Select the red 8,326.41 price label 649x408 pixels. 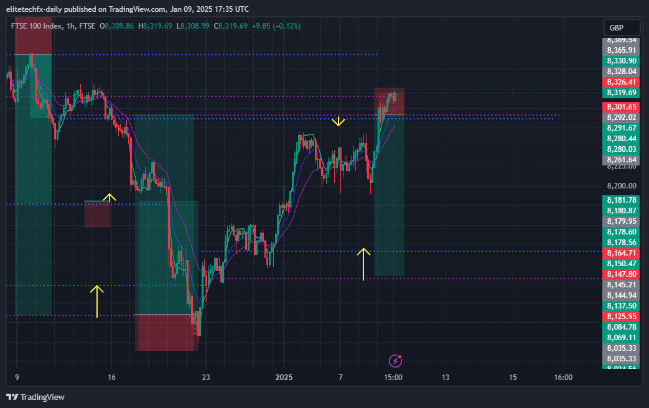point(621,82)
